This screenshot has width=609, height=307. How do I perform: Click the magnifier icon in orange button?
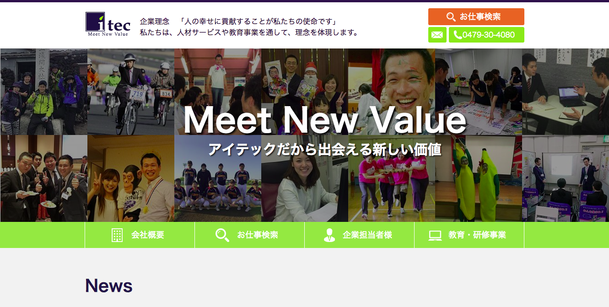click(x=451, y=17)
